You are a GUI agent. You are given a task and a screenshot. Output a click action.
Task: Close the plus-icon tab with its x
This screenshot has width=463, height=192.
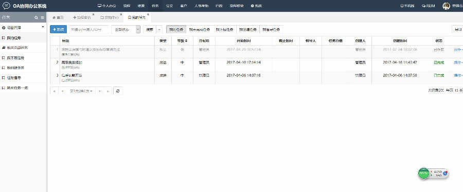[x=93, y=14]
